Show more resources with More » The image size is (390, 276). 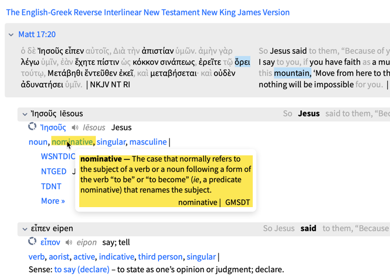pos(53,201)
